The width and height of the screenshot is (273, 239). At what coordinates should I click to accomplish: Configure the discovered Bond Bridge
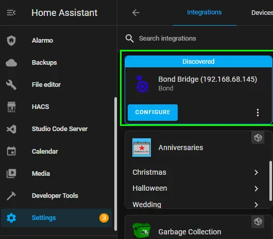(152, 113)
